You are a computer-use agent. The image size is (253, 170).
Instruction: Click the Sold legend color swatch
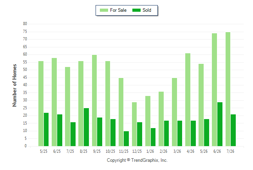pyautogui.click(x=136, y=10)
